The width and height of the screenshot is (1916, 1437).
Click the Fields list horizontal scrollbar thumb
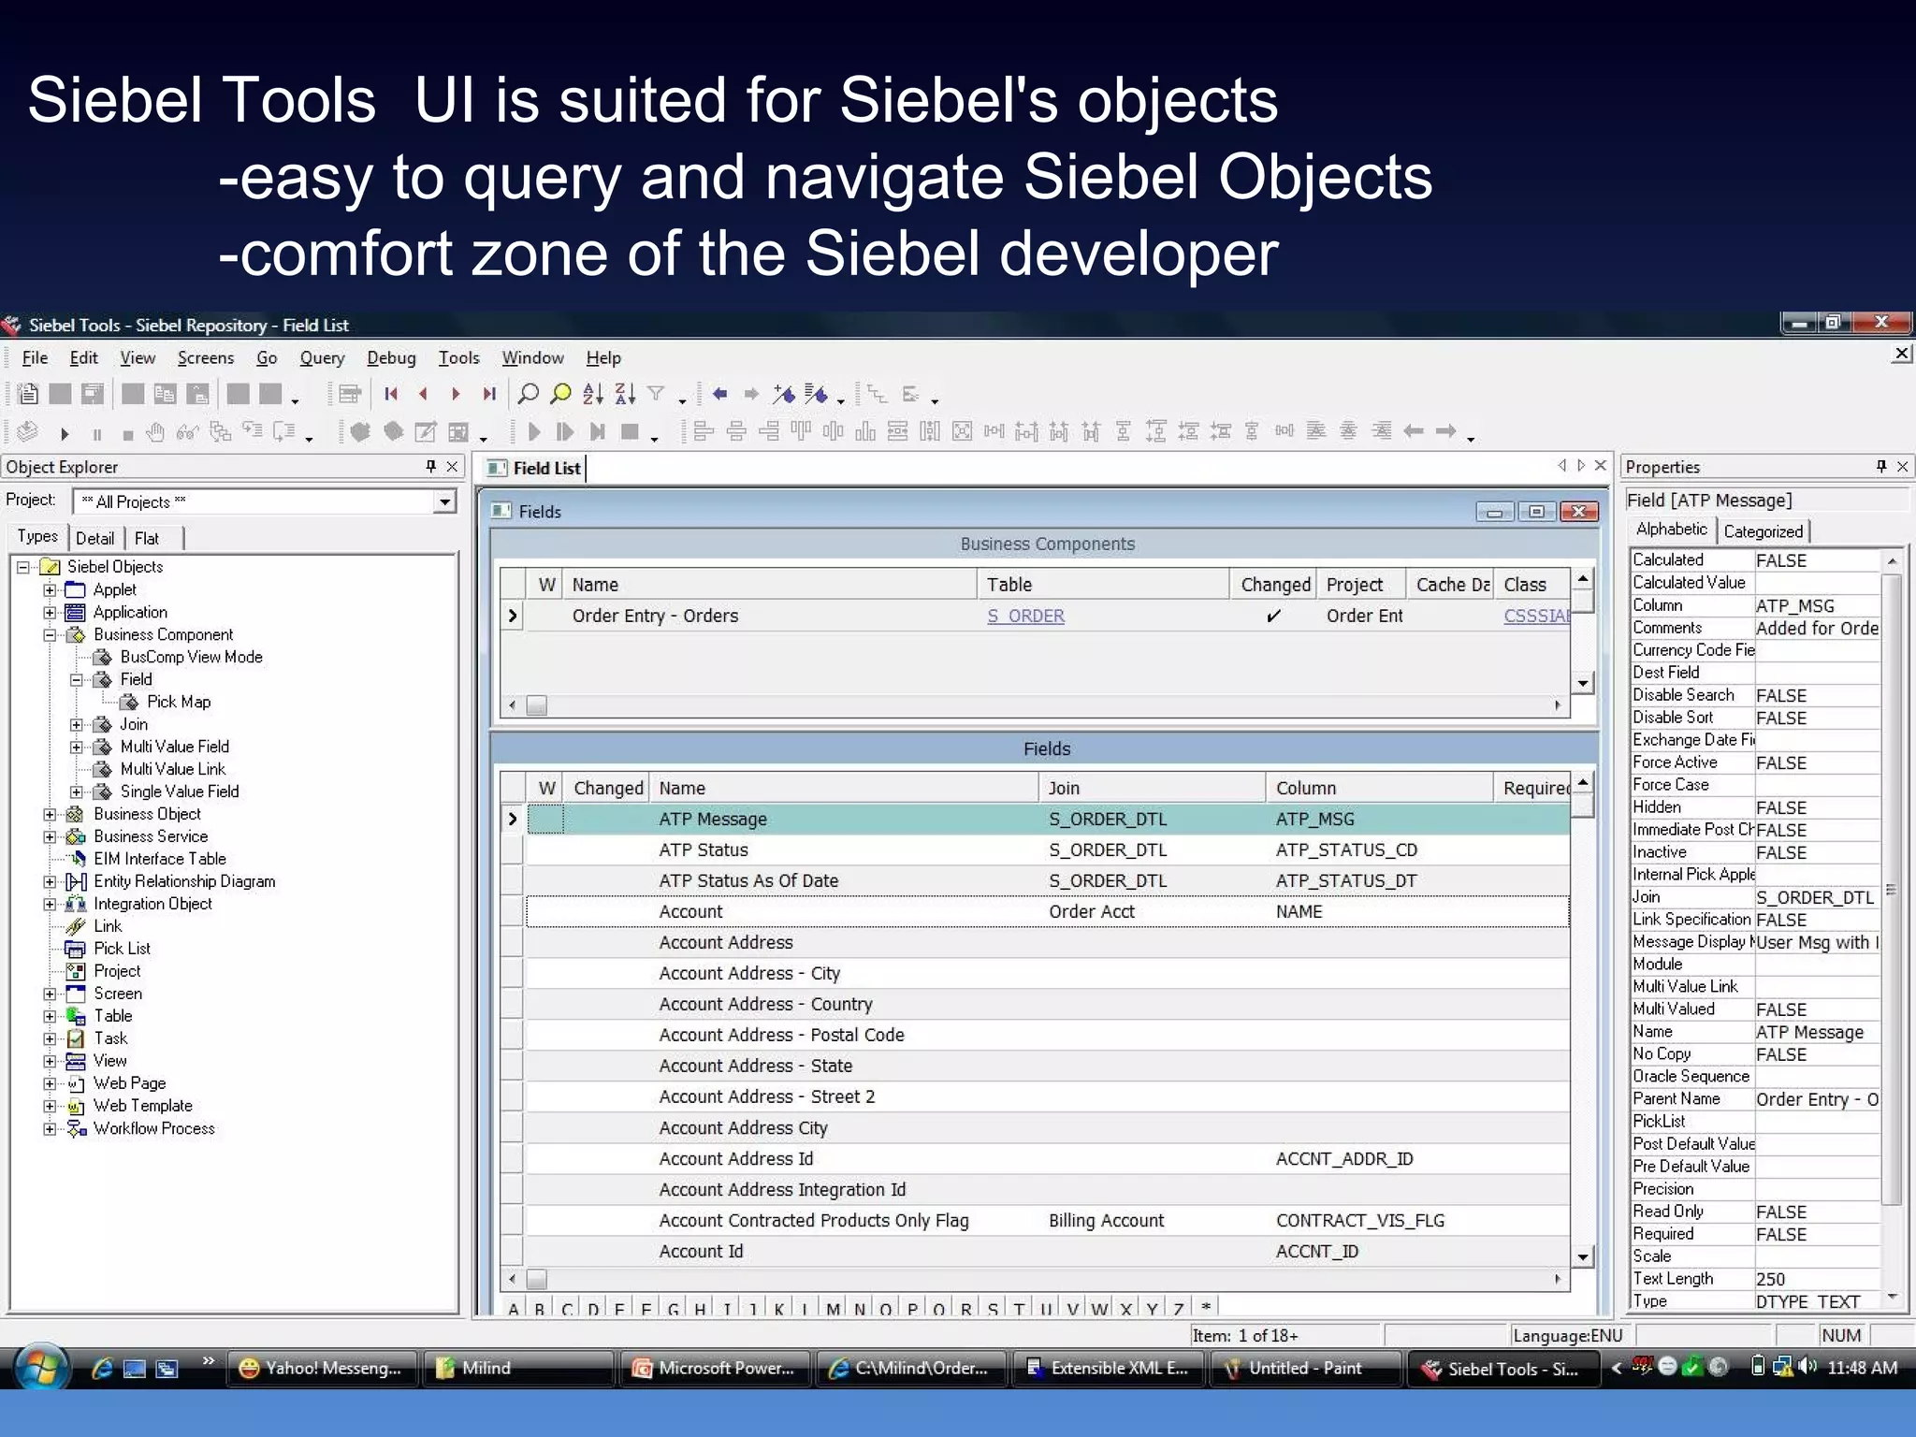[x=536, y=1279]
